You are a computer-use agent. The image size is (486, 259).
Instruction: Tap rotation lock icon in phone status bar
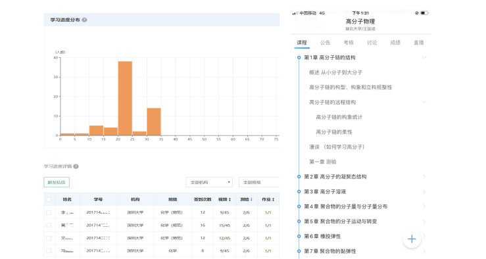[x=417, y=13]
